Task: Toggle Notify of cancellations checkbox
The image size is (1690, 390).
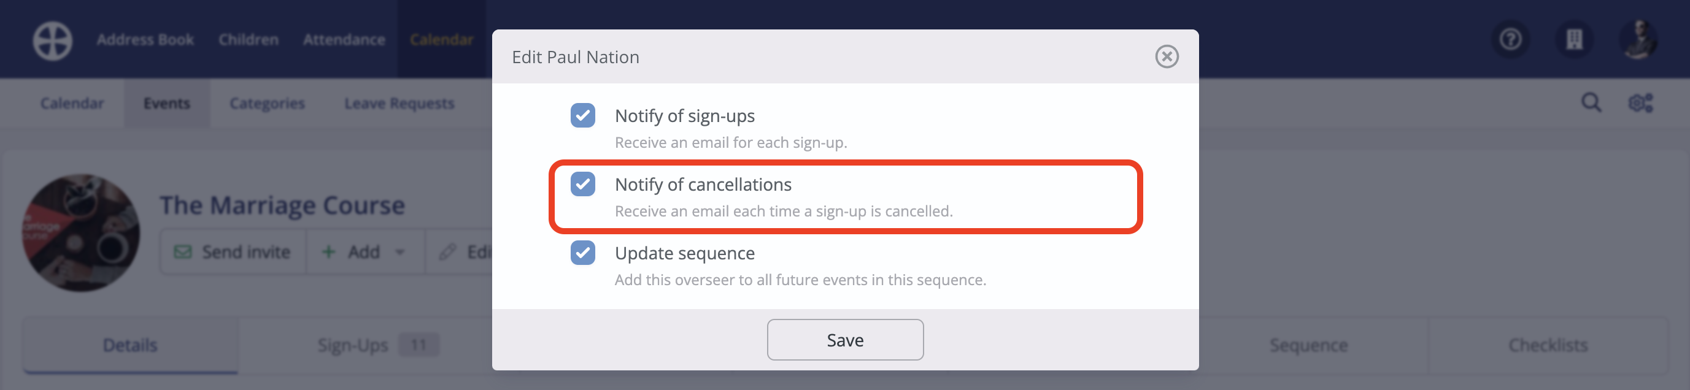Action: (x=582, y=184)
